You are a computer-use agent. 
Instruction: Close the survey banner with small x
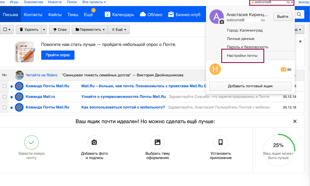pos(300,41)
